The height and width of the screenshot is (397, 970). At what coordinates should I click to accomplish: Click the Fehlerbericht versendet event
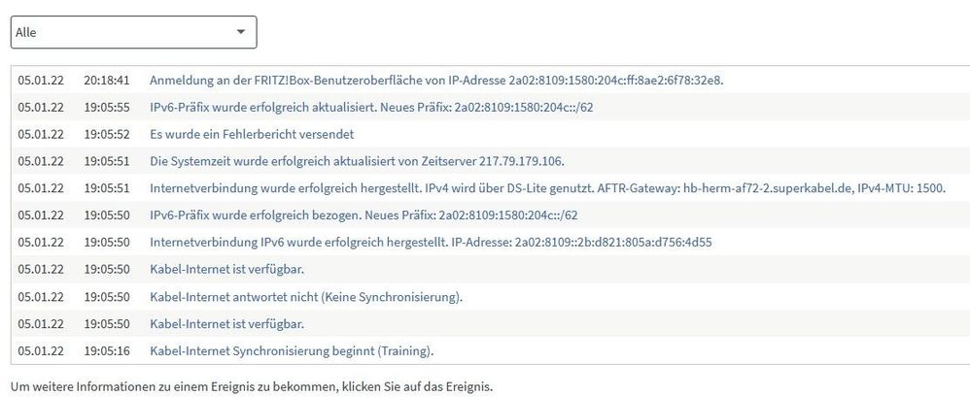pyautogui.click(x=252, y=134)
